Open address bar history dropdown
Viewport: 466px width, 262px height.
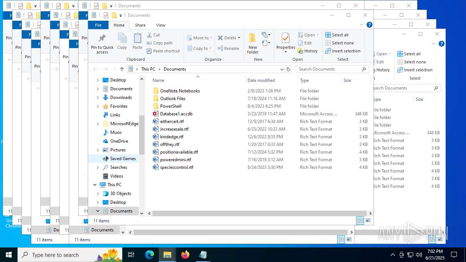click(282, 69)
